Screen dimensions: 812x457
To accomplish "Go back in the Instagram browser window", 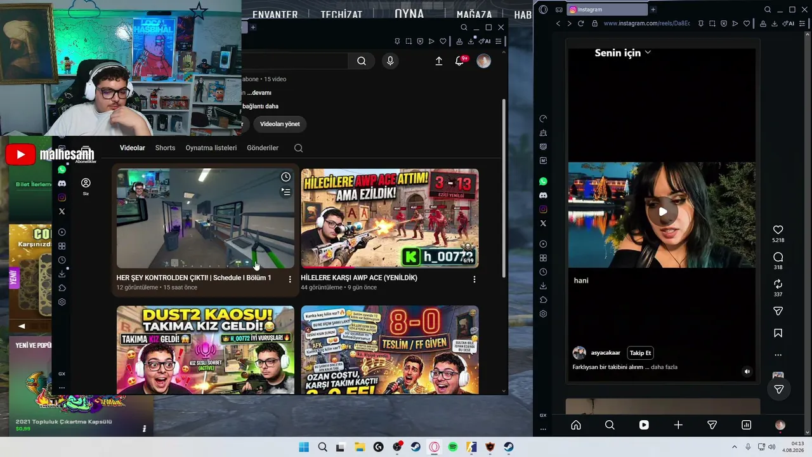I will (x=558, y=23).
